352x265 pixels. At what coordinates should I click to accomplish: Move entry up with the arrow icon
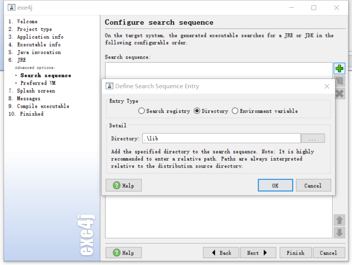[x=339, y=220]
